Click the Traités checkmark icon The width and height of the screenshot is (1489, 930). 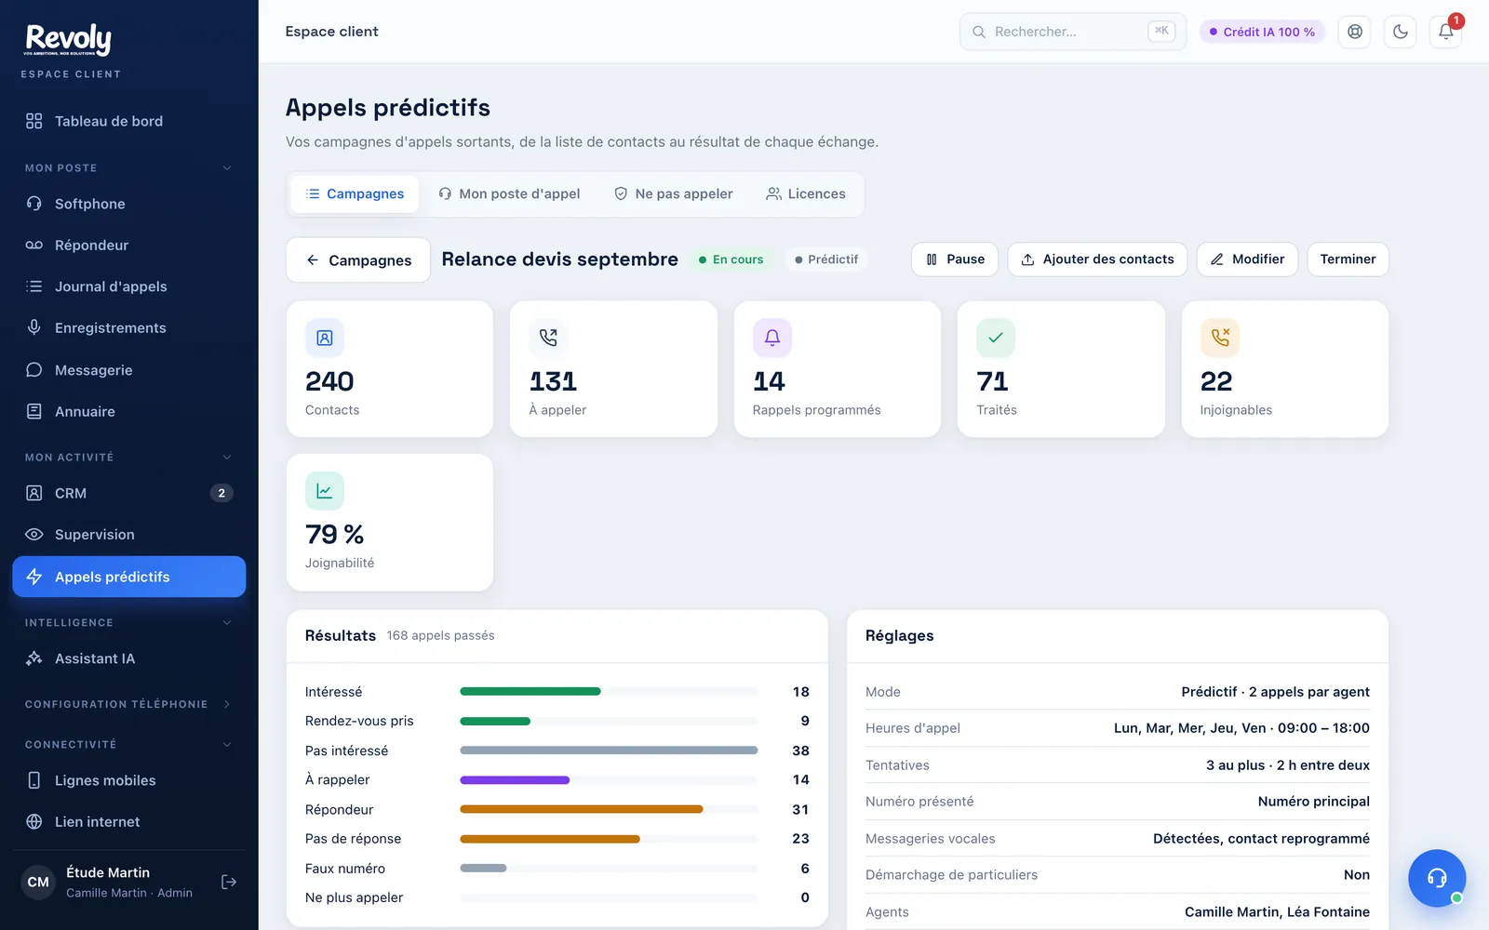click(996, 338)
